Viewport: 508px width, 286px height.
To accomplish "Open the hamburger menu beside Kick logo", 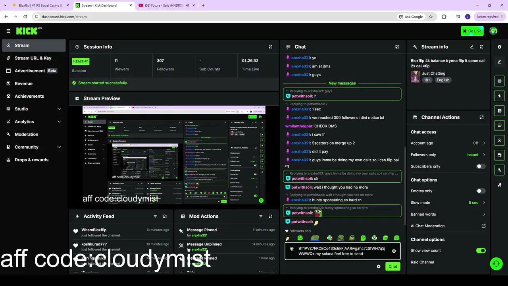I will coord(8,31).
